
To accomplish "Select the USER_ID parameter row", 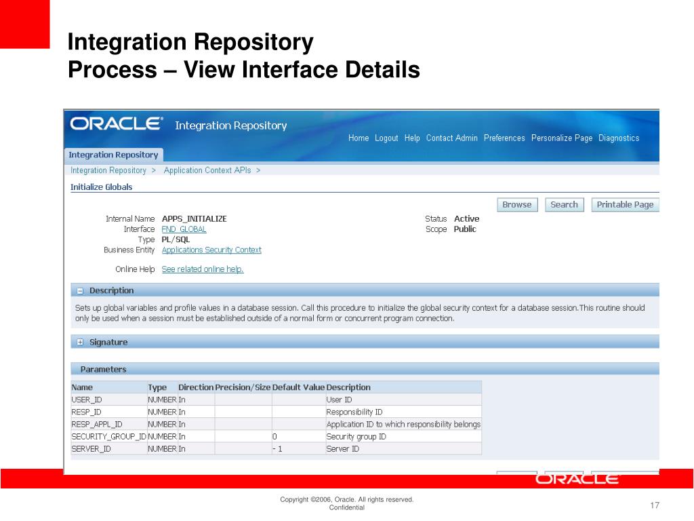I will click(x=87, y=400).
